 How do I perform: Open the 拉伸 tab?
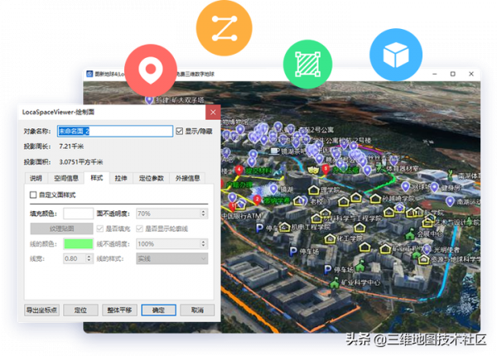(x=121, y=178)
